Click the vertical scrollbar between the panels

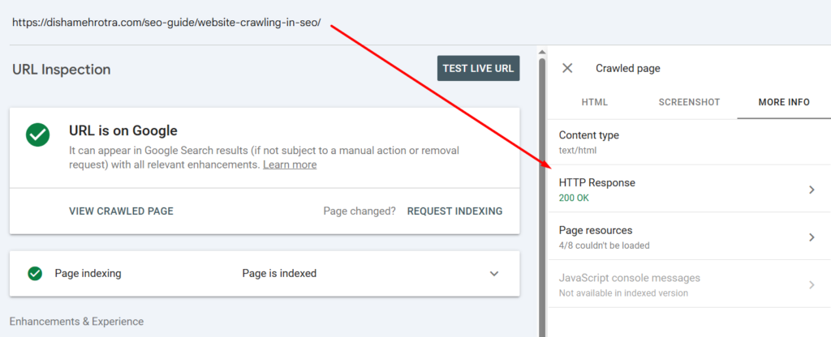pyautogui.click(x=541, y=194)
